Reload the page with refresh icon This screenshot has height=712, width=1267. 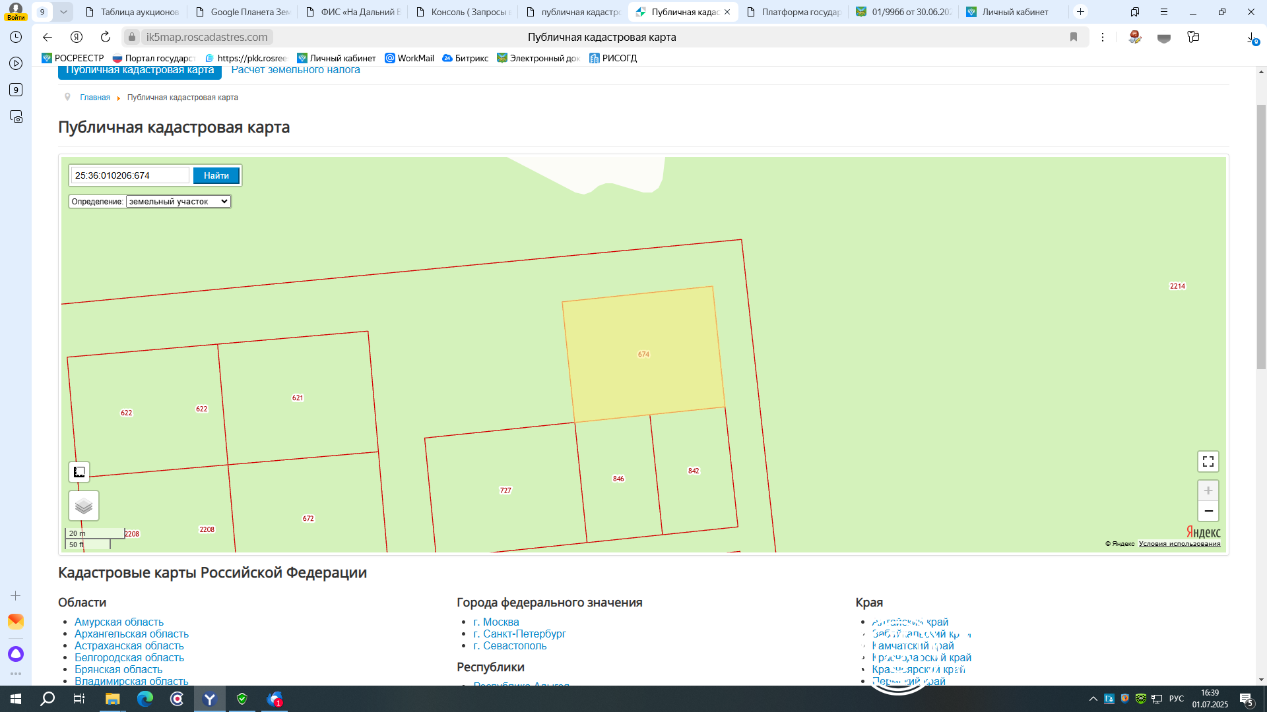coord(106,37)
